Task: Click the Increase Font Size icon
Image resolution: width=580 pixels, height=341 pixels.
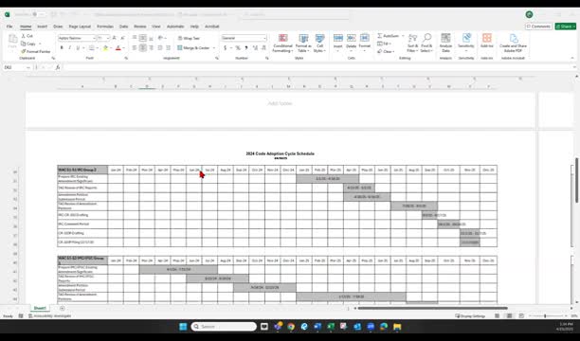Action: click(115, 38)
